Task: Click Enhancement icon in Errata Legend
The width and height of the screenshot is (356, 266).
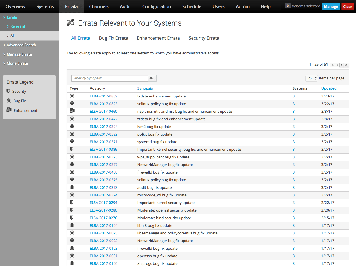Action: tap(9, 110)
